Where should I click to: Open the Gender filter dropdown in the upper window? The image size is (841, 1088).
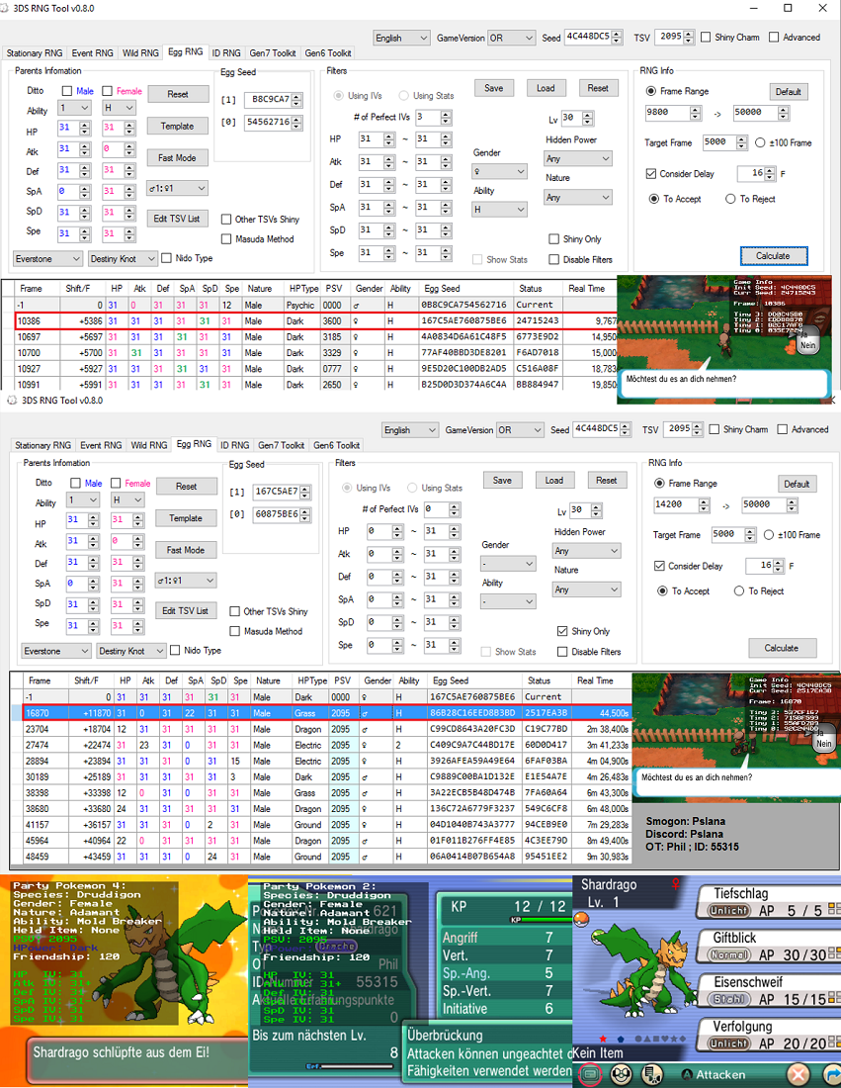point(500,171)
